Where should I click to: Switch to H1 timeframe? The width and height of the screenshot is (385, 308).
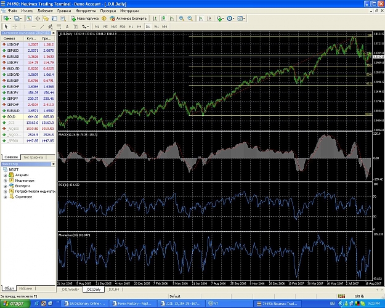pyautogui.click(x=131, y=26)
